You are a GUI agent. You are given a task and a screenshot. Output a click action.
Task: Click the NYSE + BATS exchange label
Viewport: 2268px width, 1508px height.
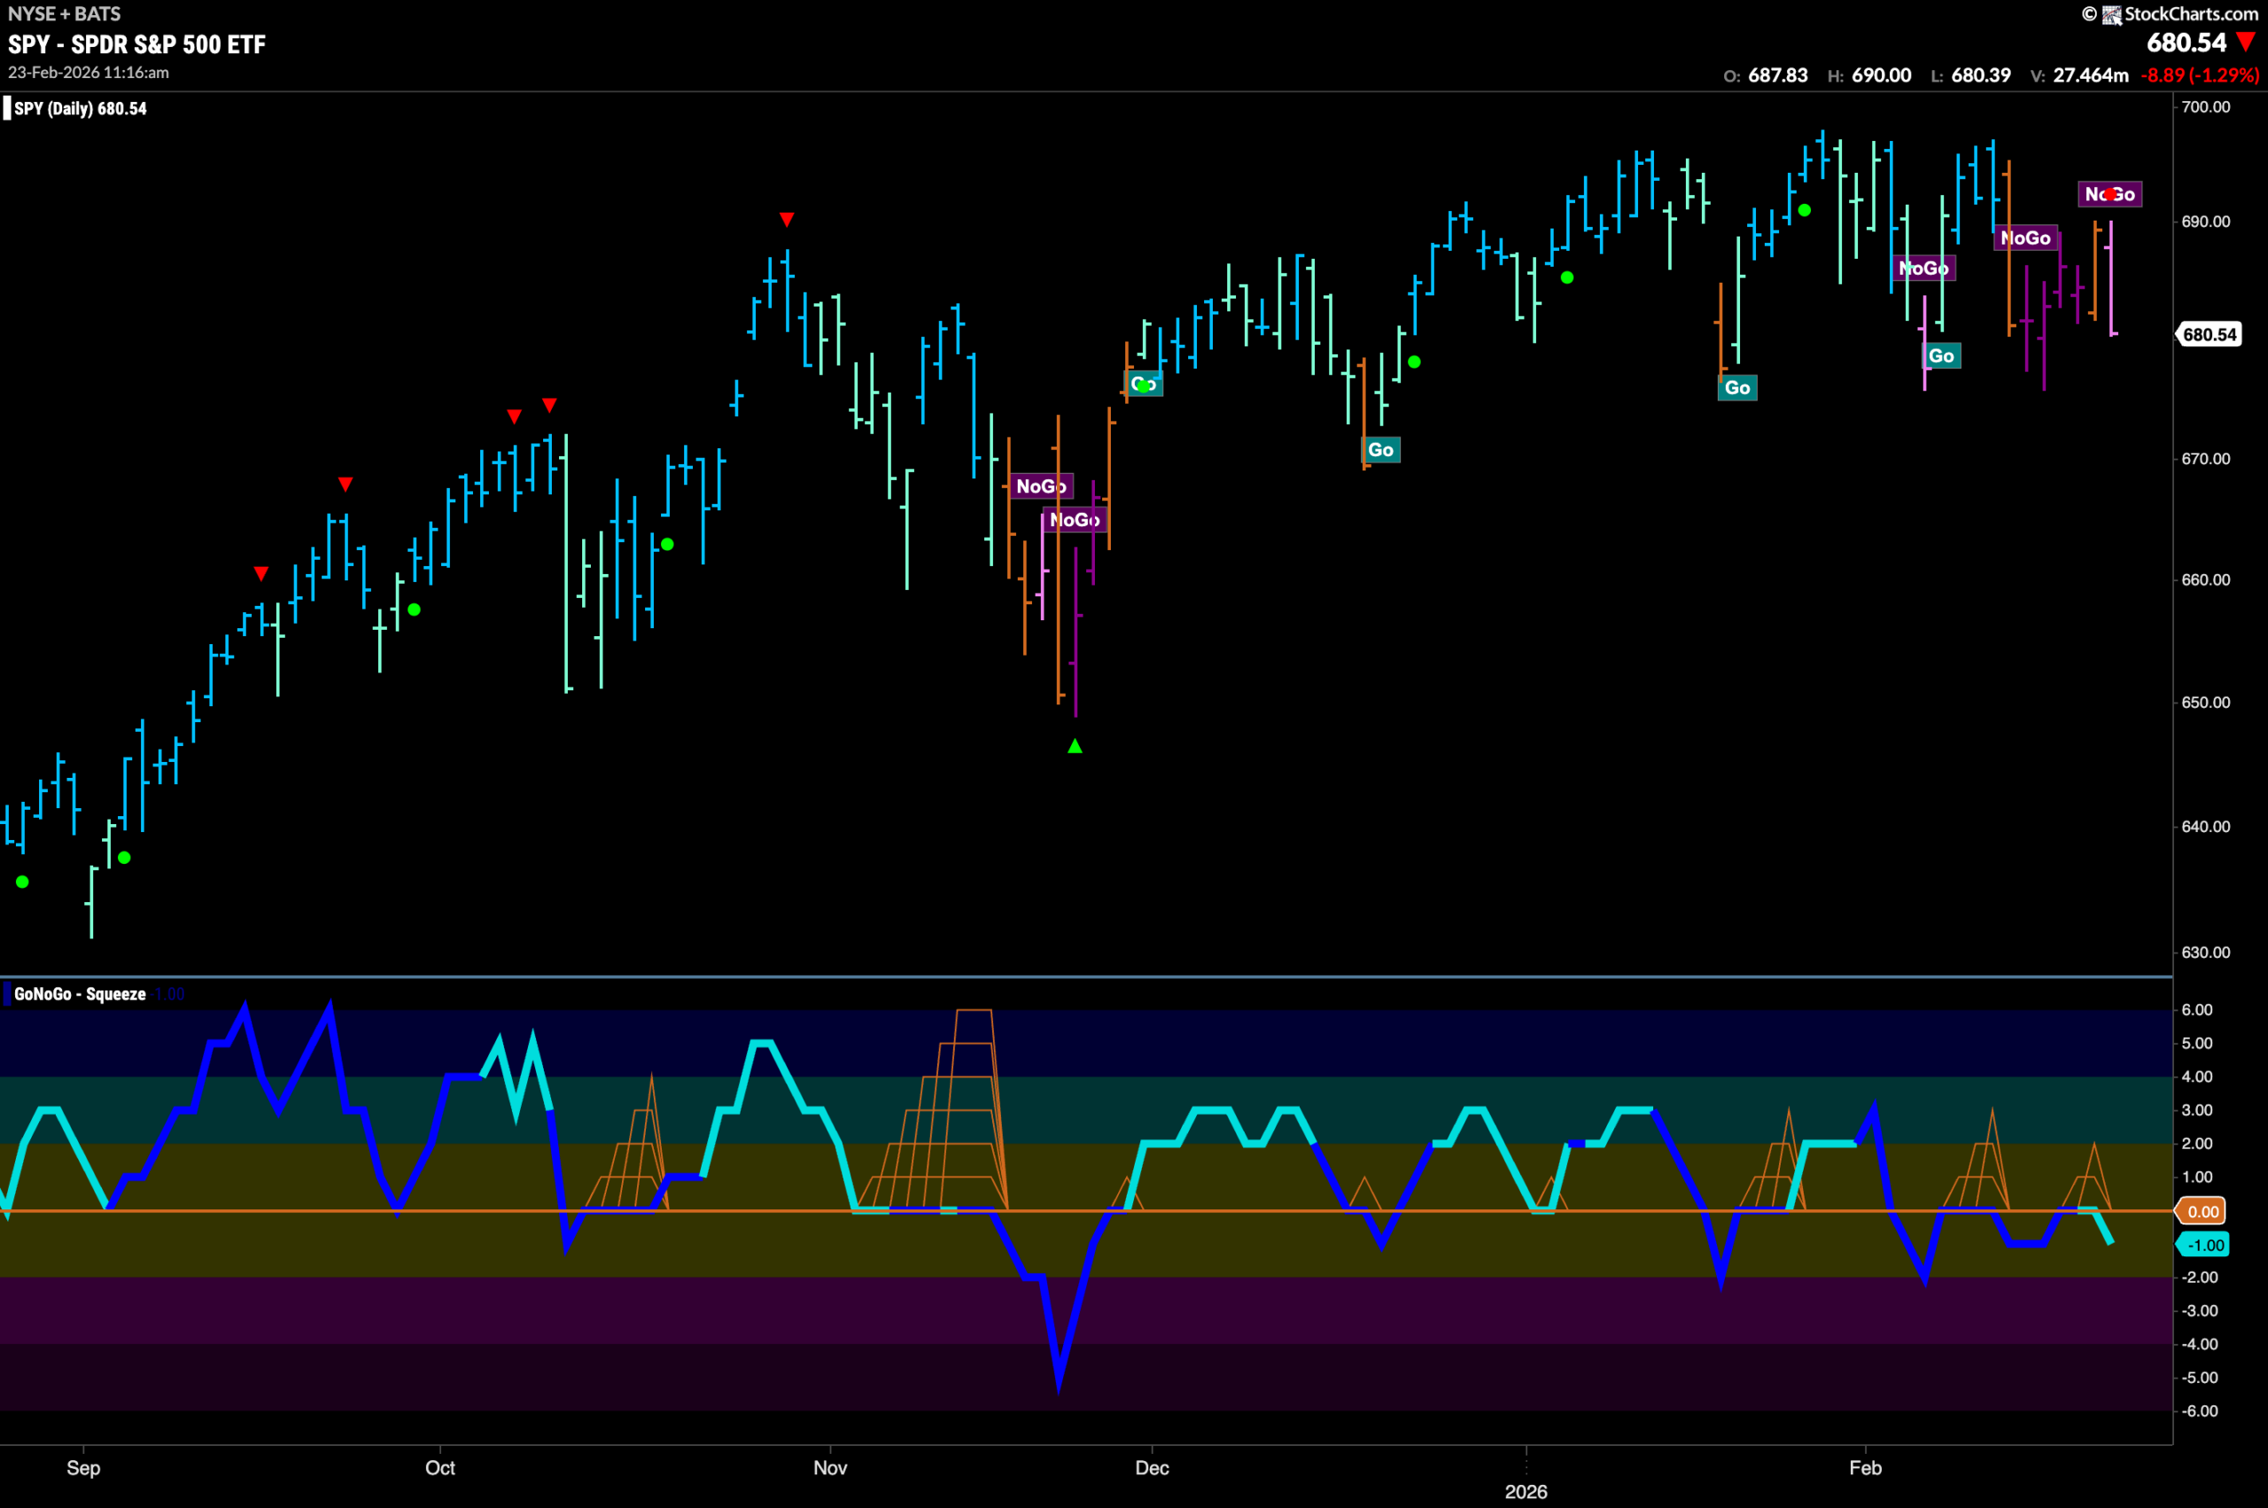coord(65,13)
